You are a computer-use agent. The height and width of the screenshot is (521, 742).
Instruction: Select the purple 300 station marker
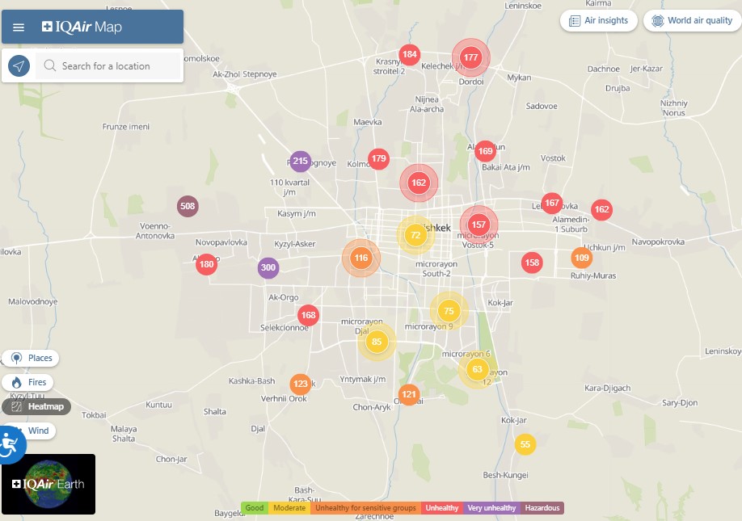[x=268, y=267]
